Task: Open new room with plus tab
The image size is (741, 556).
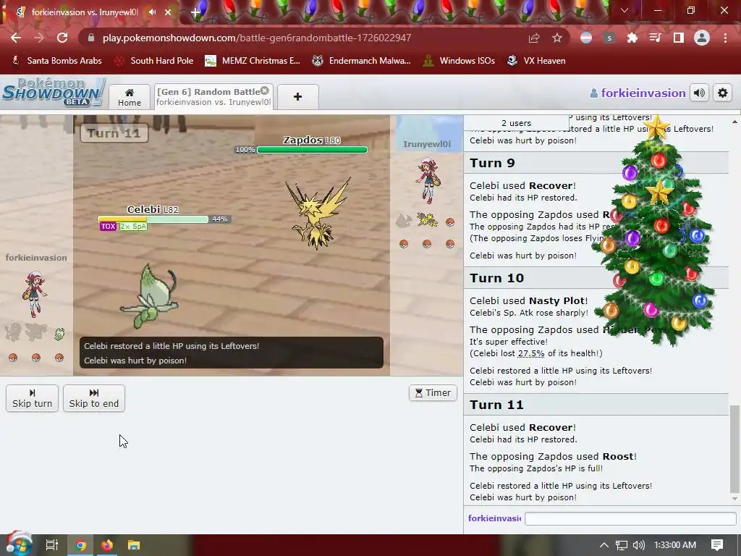Action: (x=297, y=97)
